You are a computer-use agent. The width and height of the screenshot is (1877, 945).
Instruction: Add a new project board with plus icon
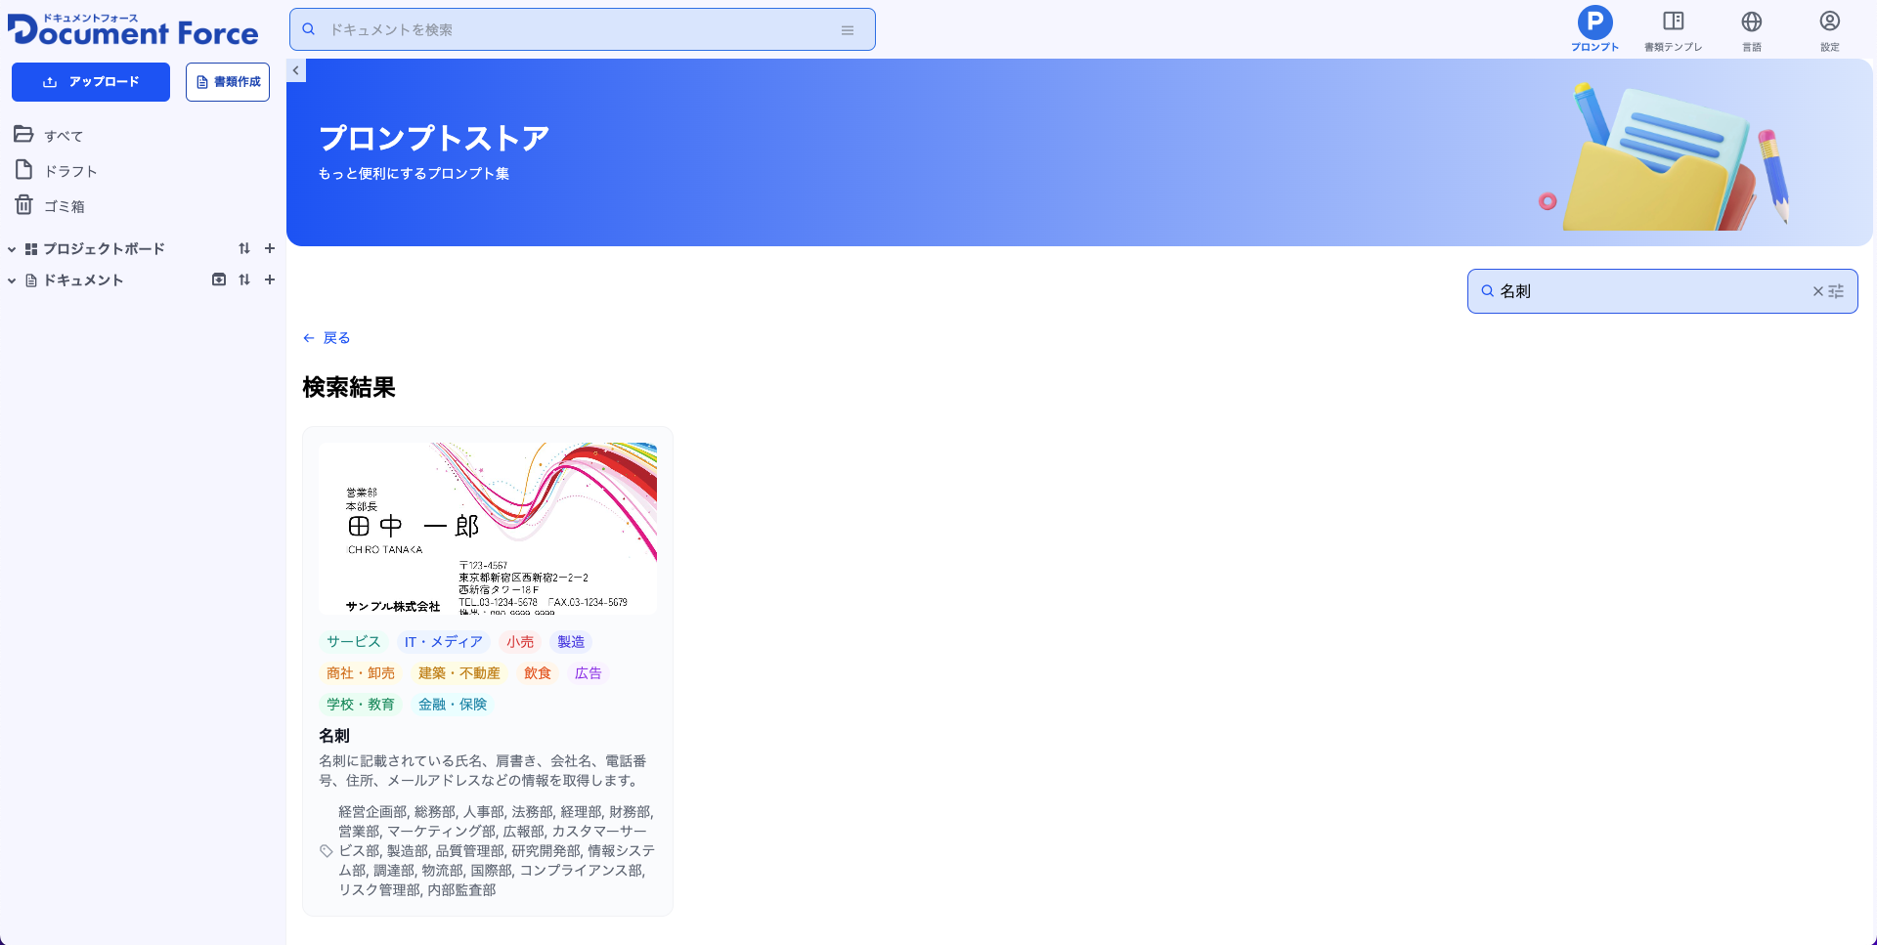coord(270,248)
